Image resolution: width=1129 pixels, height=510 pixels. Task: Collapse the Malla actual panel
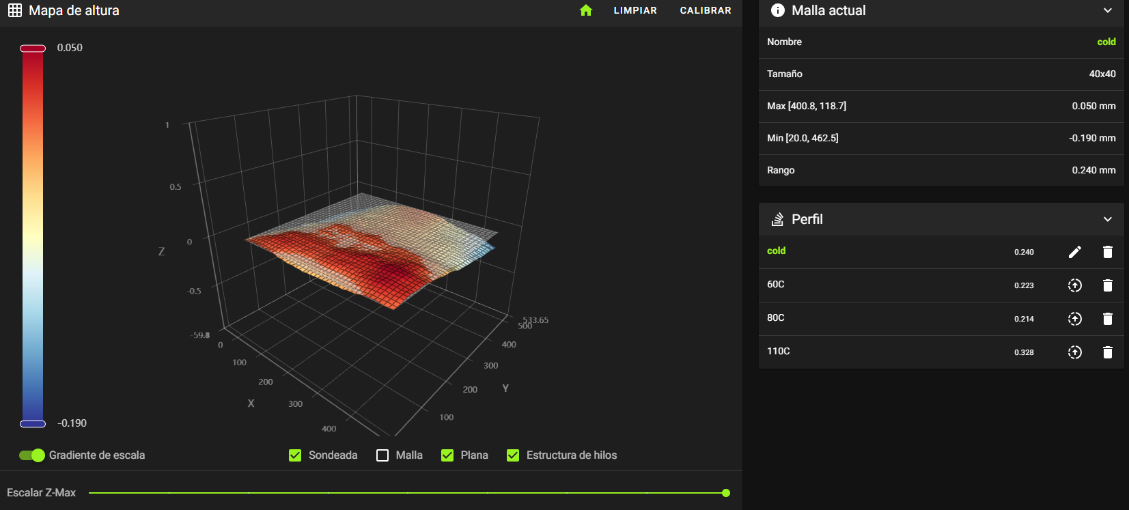tap(1107, 10)
